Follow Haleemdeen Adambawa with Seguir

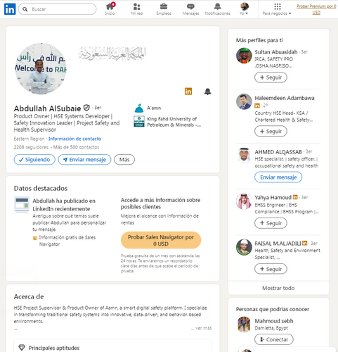tap(271, 131)
